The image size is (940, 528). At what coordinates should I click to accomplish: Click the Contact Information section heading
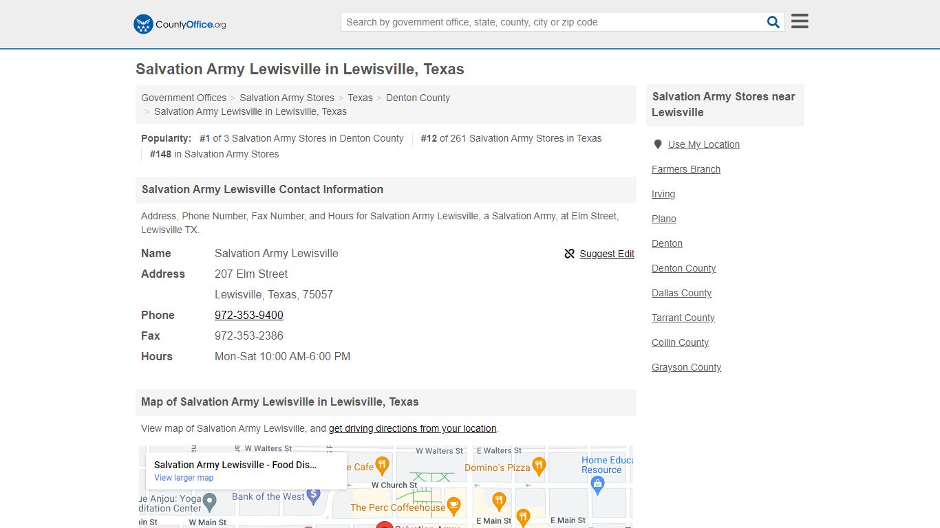point(262,189)
